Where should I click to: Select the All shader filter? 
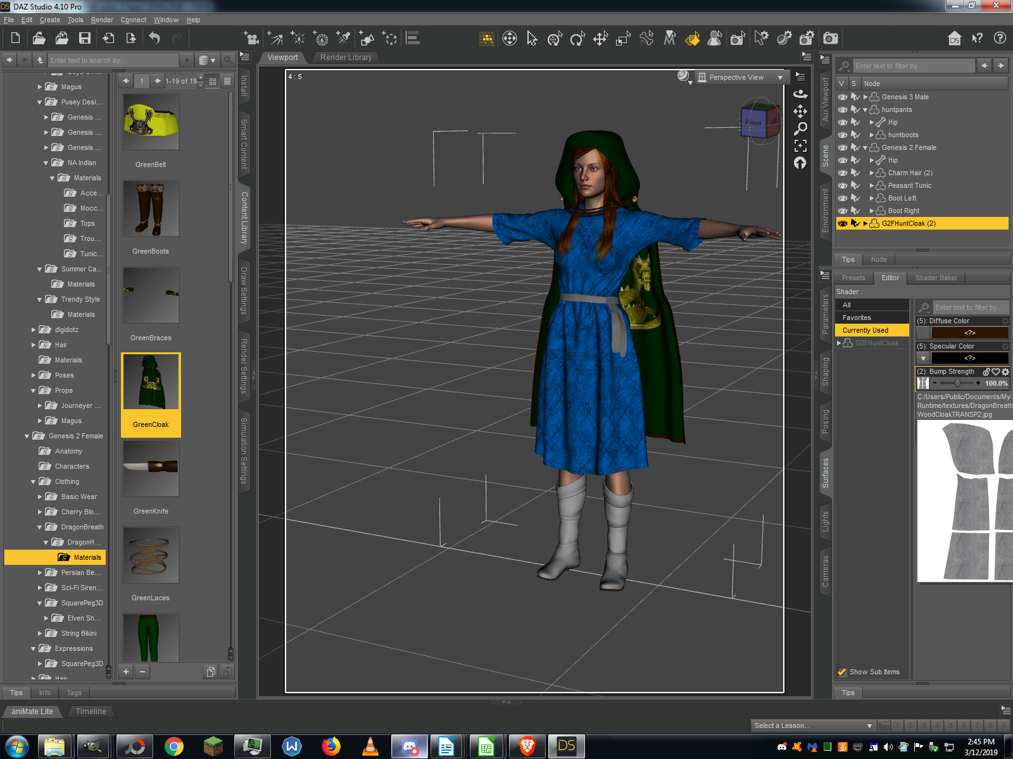872,305
